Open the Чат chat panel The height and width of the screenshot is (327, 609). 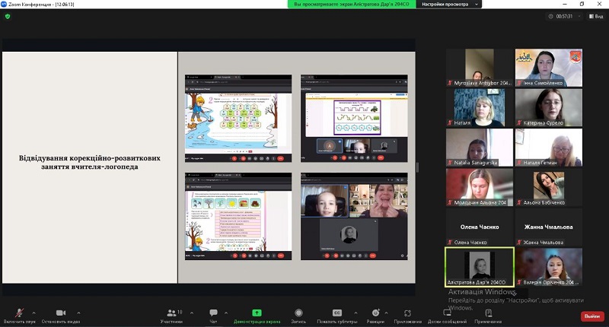(213, 314)
